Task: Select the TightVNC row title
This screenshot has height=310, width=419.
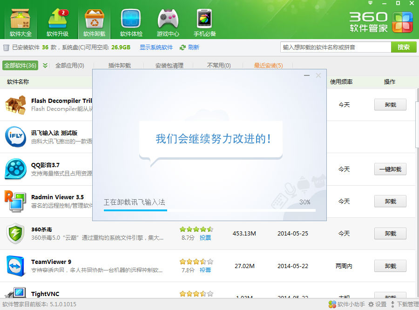Action: (45, 294)
